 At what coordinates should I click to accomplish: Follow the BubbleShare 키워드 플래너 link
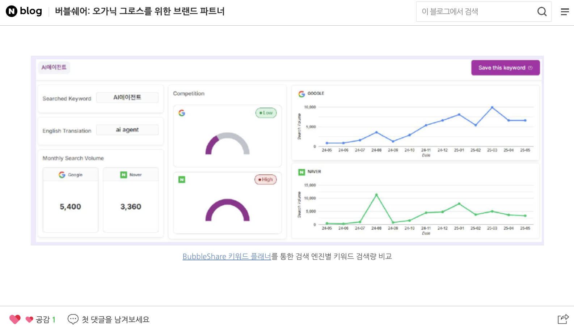227,256
